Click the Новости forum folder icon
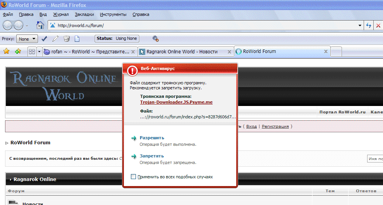The height and width of the screenshot is (205, 383). 13,203
